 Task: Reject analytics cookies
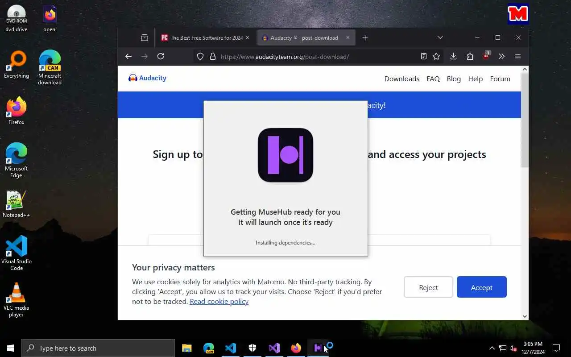click(x=428, y=287)
